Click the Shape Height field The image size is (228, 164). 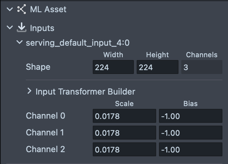point(157,67)
